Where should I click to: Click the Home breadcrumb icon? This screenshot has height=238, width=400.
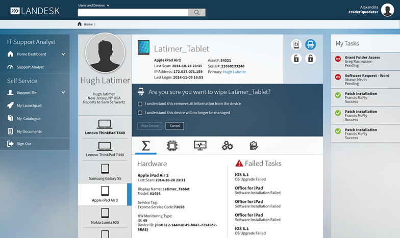(x=80, y=24)
